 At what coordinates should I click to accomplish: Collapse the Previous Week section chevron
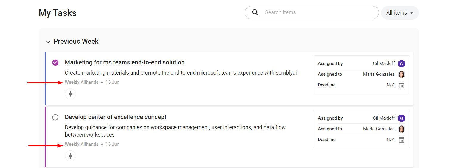(48, 42)
